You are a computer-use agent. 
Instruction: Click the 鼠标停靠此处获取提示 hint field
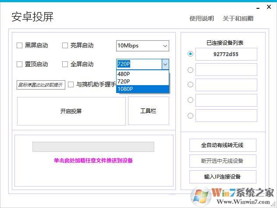41,85
